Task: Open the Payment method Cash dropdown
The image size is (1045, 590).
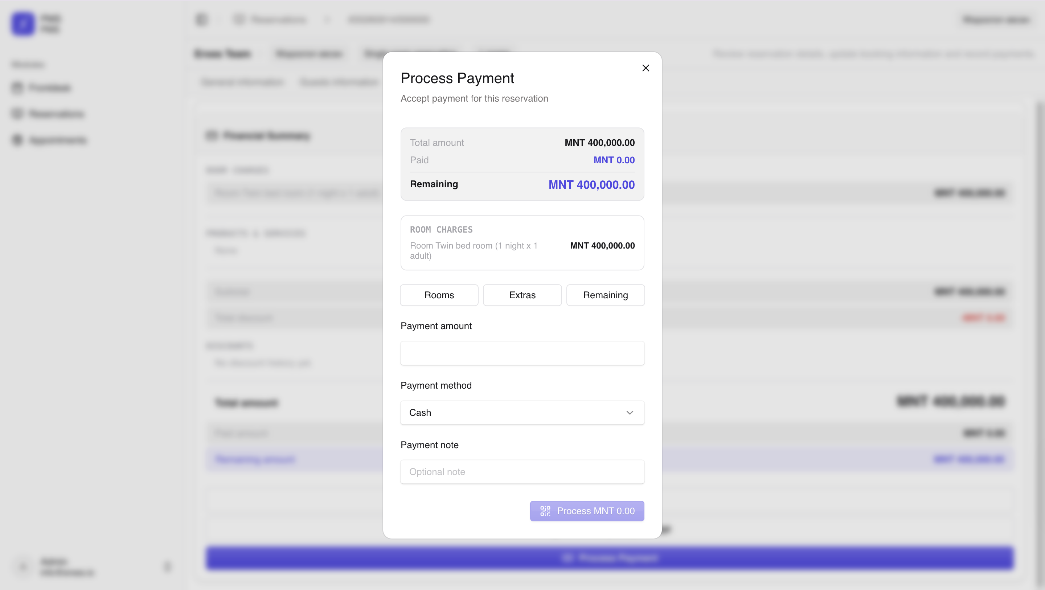Action: point(522,413)
